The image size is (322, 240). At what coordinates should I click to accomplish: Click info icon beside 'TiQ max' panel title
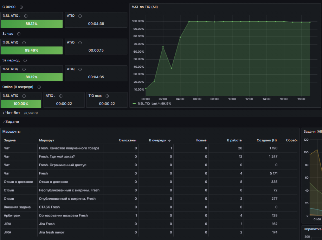pyautogui.click(x=107, y=96)
